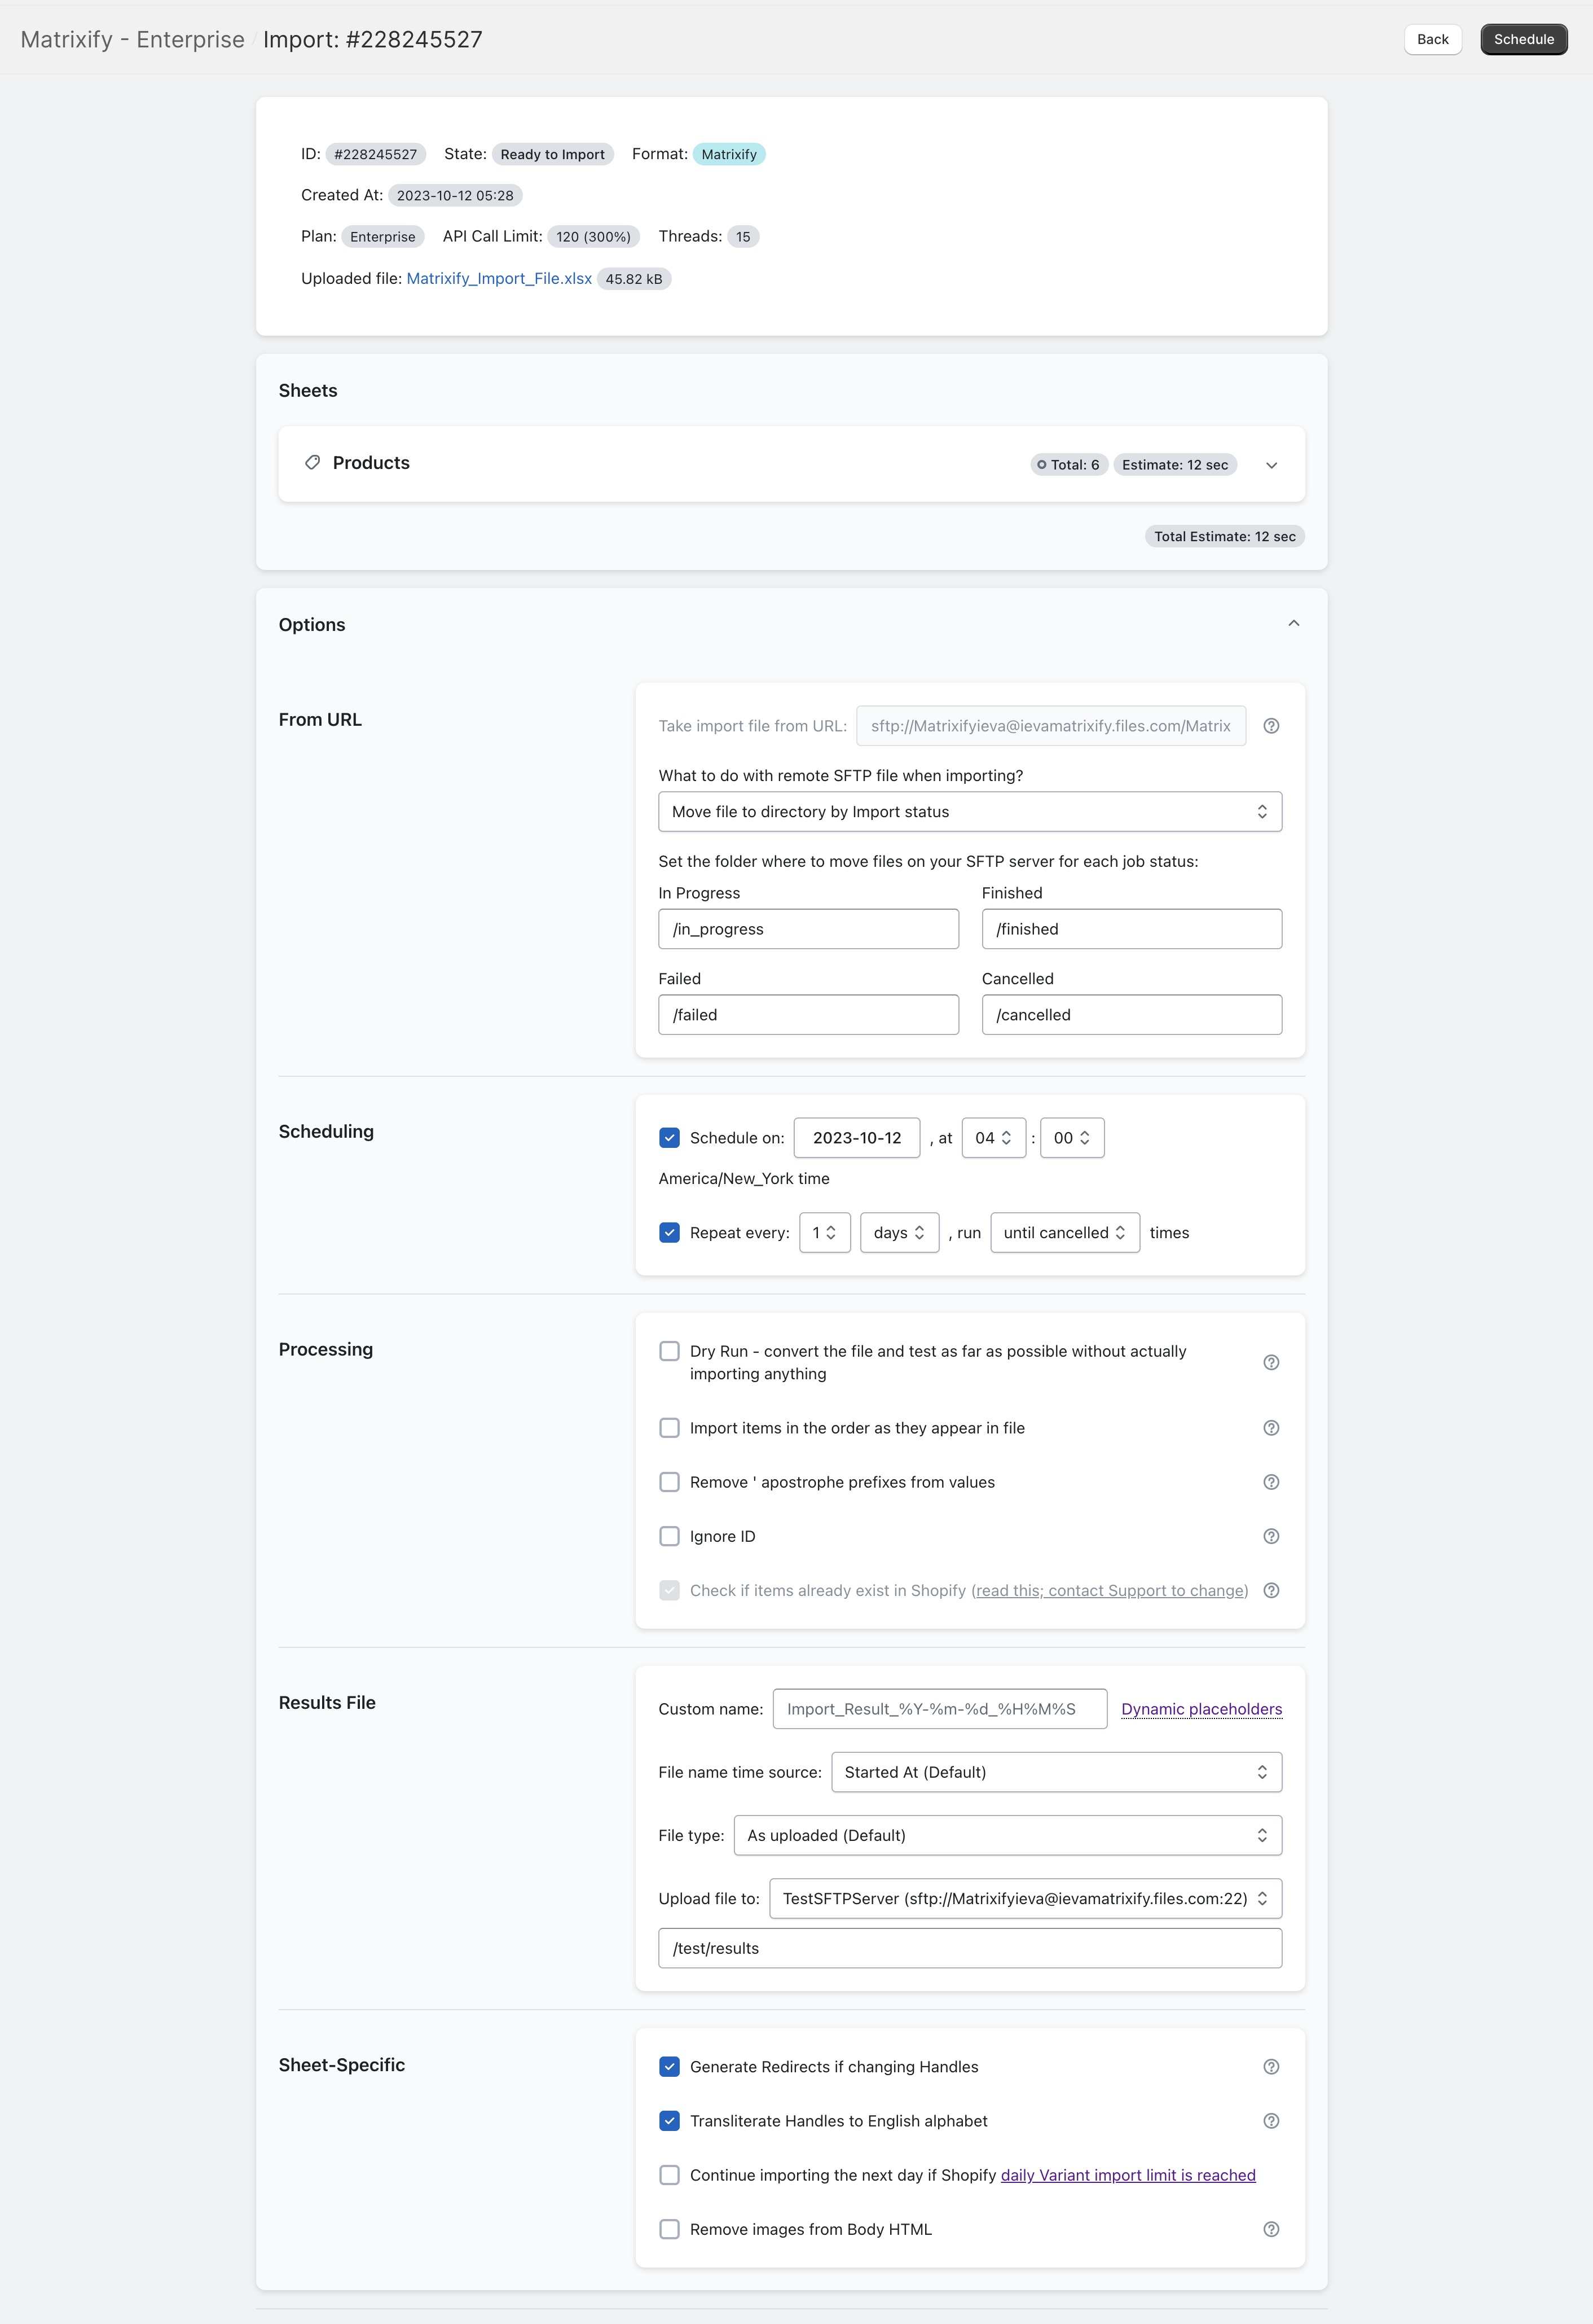Image resolution: width=1593 pixels, height=2324 pixels.
Task: Click help icon for Transliterate Handles option
Action: (x=1270, y=2121)
